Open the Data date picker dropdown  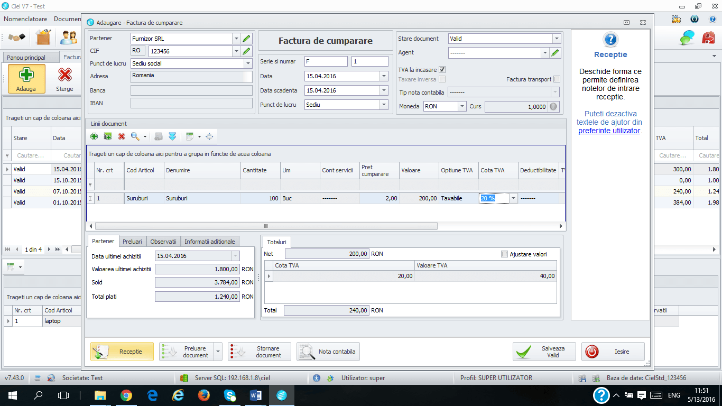coord(384,76)
